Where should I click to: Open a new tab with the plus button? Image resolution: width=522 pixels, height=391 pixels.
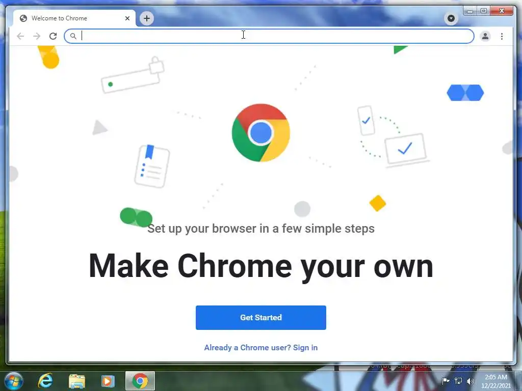(x=147, y=18)
